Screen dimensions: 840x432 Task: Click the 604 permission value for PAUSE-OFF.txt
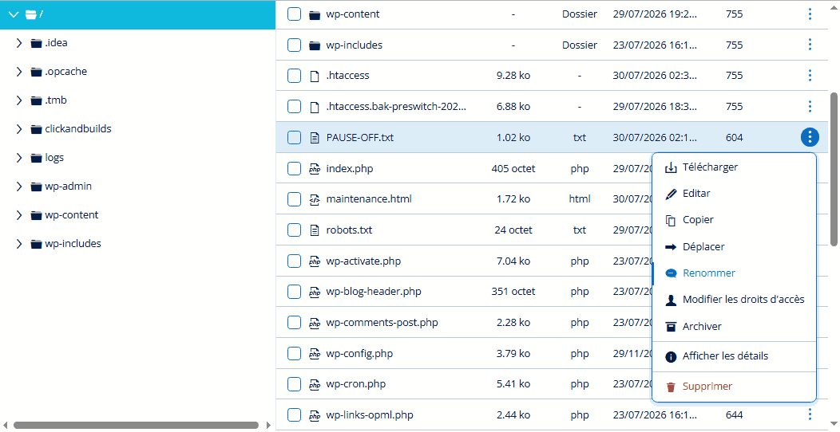[x=734, y=137]
